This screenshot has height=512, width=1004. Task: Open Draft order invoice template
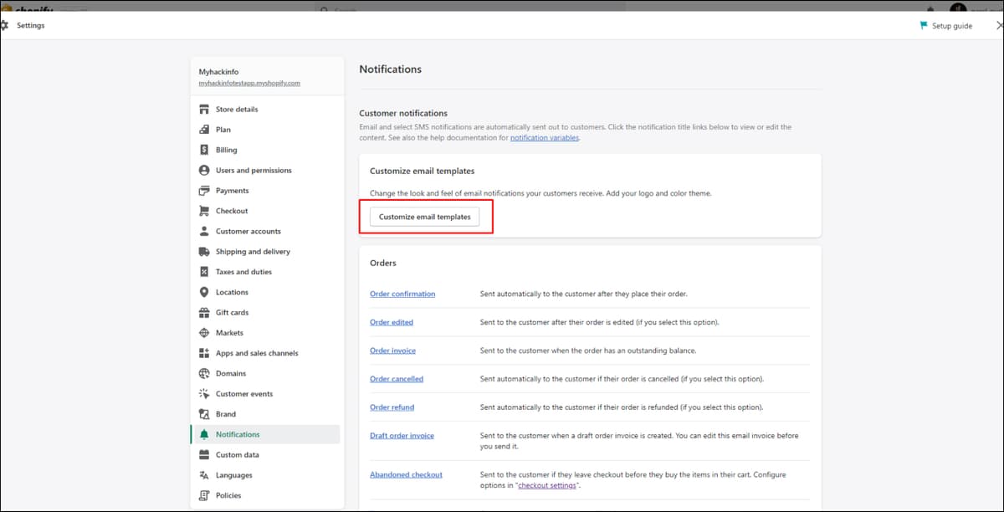[x=402, y=436]
